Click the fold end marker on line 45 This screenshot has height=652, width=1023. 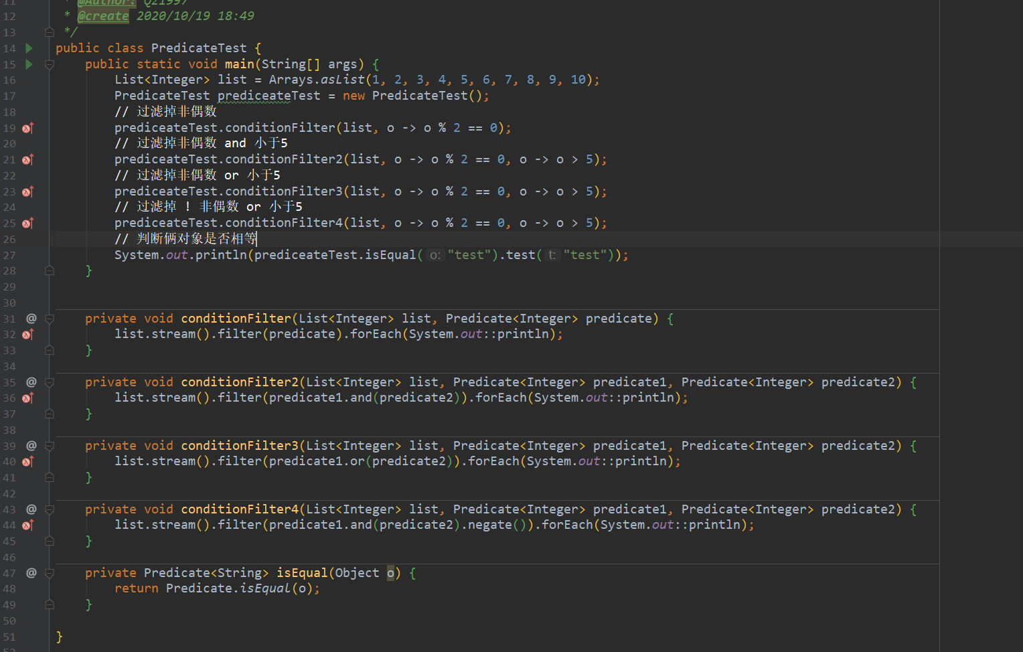point(49,541)
